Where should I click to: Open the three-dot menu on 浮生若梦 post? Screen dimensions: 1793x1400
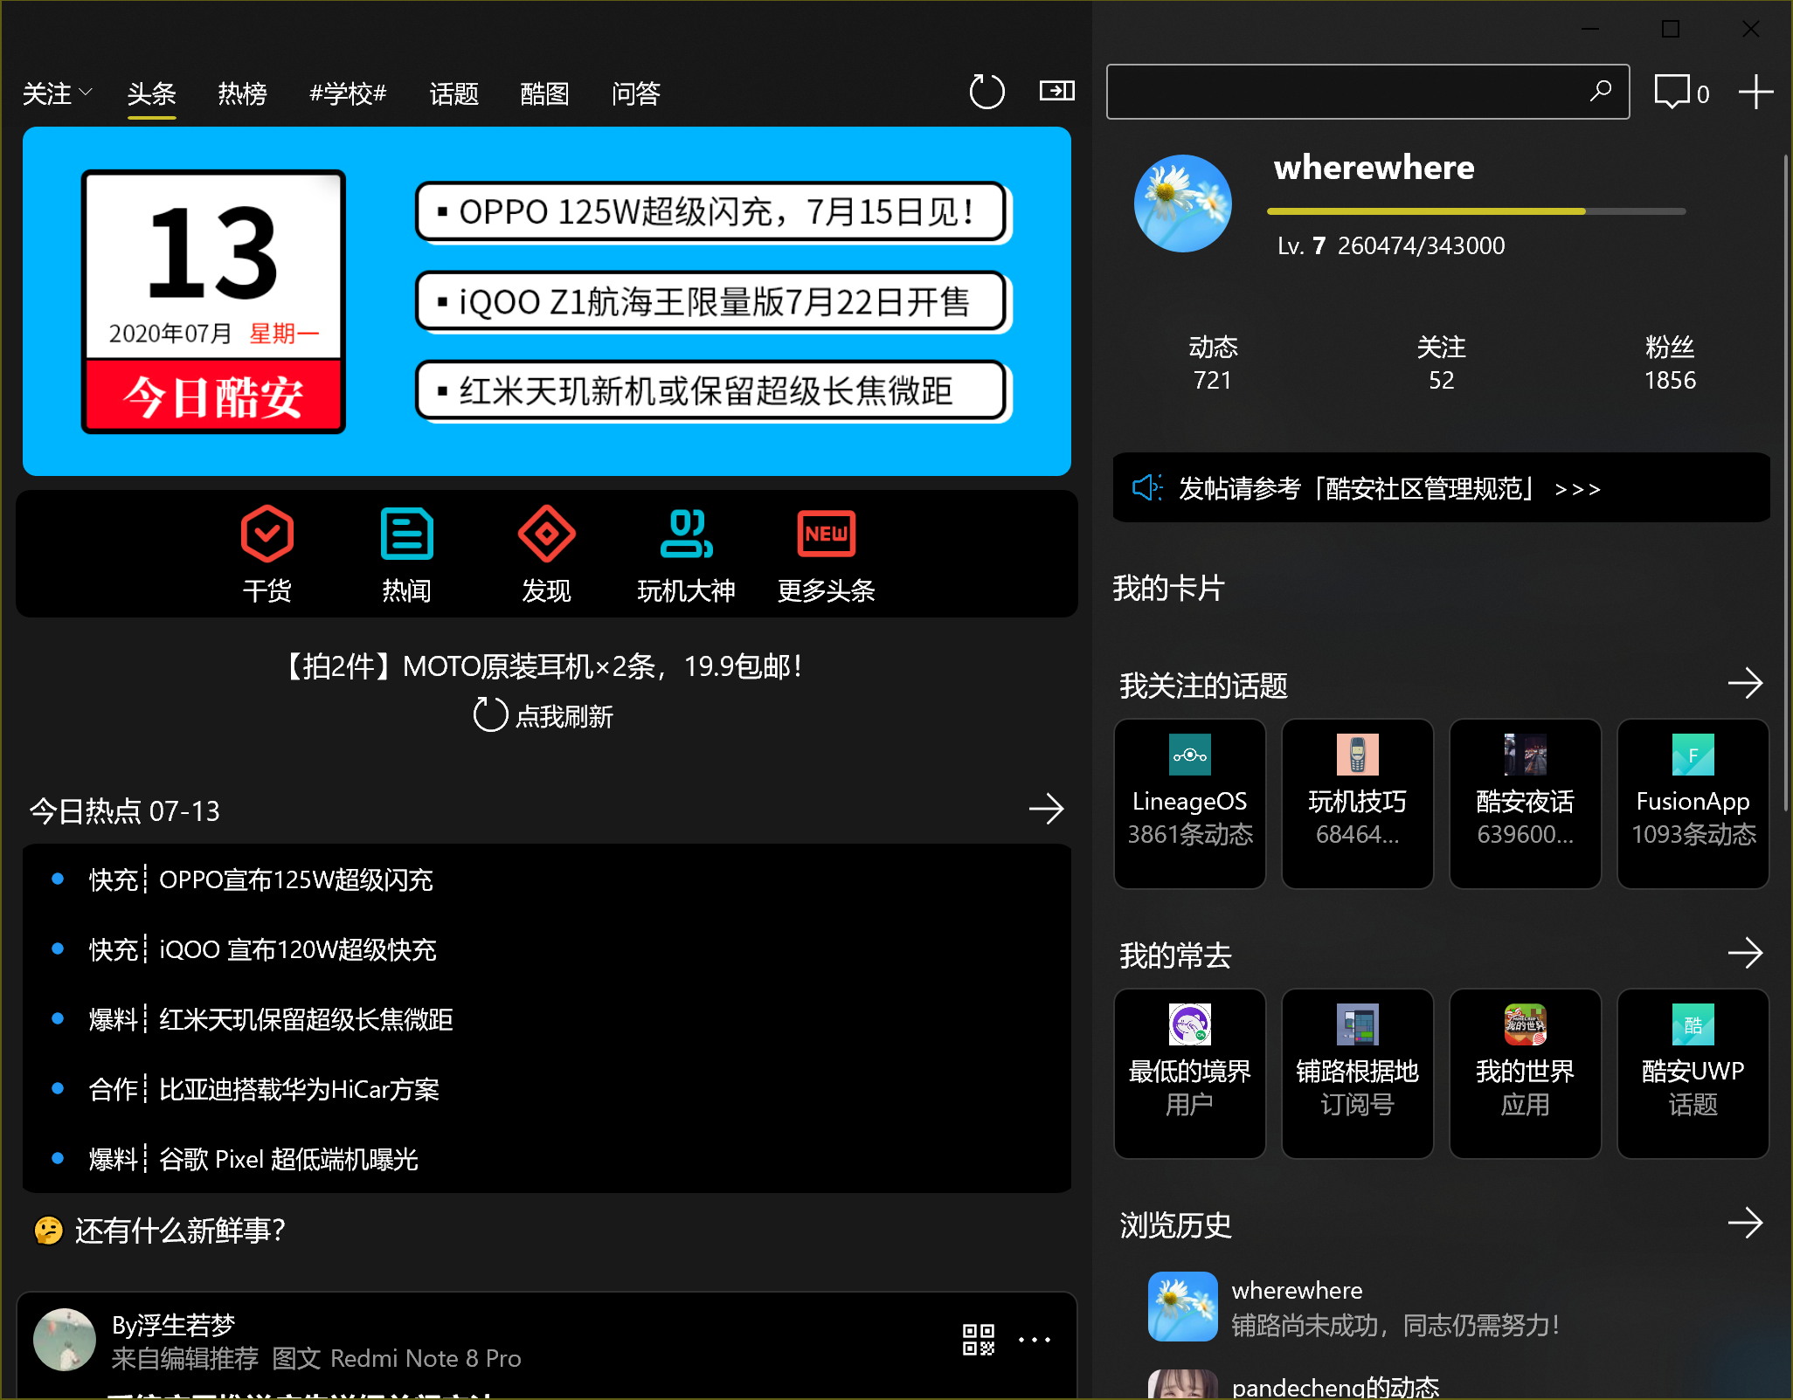click(x=1035, y=1339)
